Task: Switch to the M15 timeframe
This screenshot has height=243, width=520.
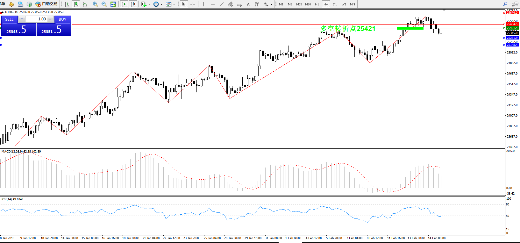Action: [x=299, y=4]
